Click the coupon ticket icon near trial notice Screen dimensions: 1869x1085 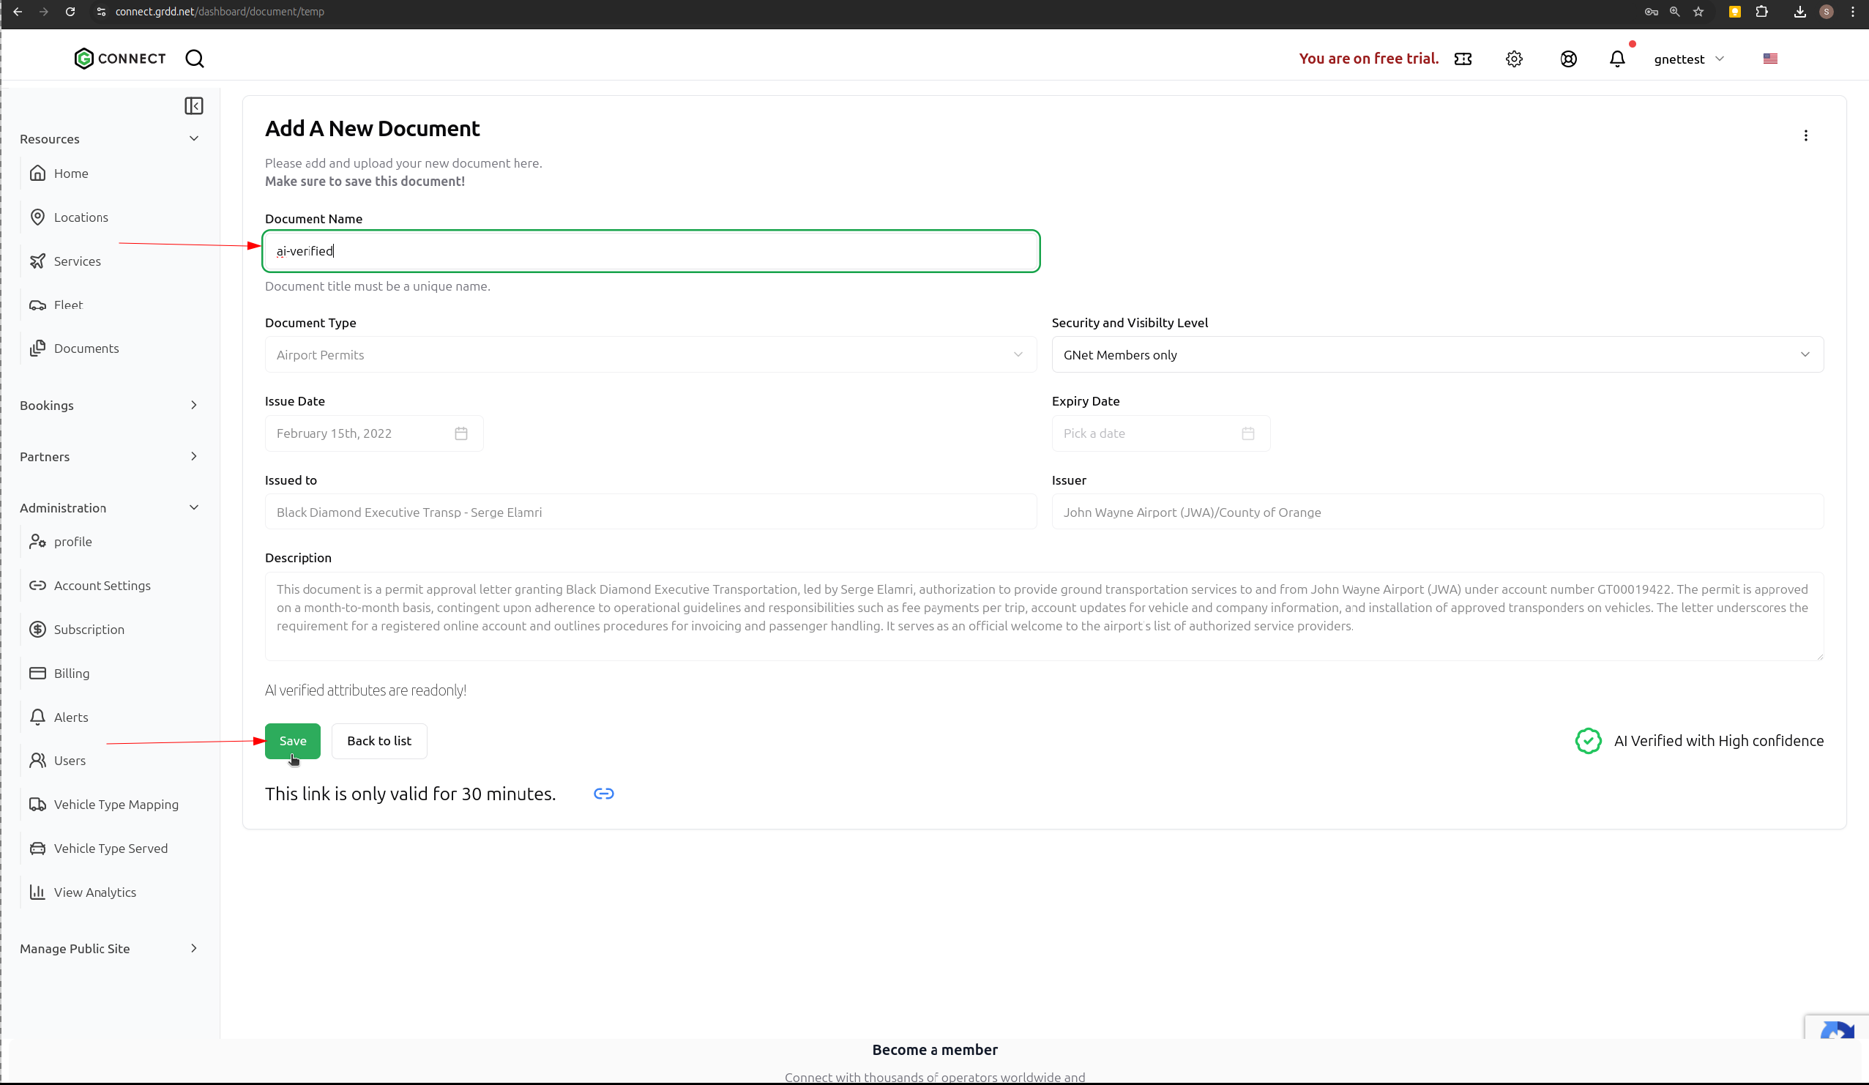pos(1463,59)
